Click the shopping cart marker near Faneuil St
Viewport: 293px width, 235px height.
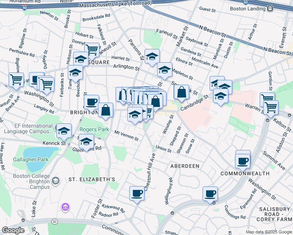[92, 50]
